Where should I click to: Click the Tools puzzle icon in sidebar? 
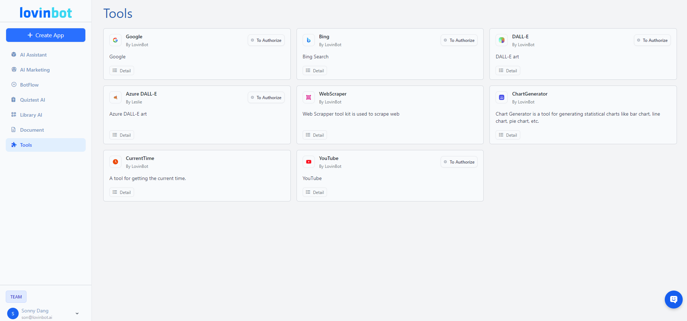[x=14, y=145]
